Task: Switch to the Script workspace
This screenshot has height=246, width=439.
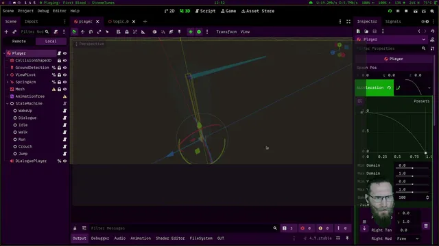Action: 205,11
